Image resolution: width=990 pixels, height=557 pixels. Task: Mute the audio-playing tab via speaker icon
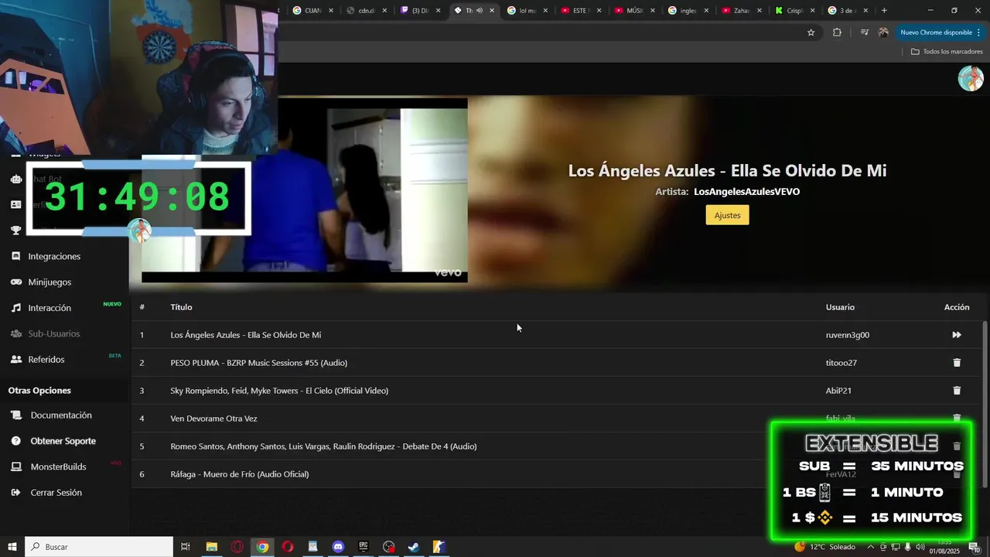(x=480, y=10)
